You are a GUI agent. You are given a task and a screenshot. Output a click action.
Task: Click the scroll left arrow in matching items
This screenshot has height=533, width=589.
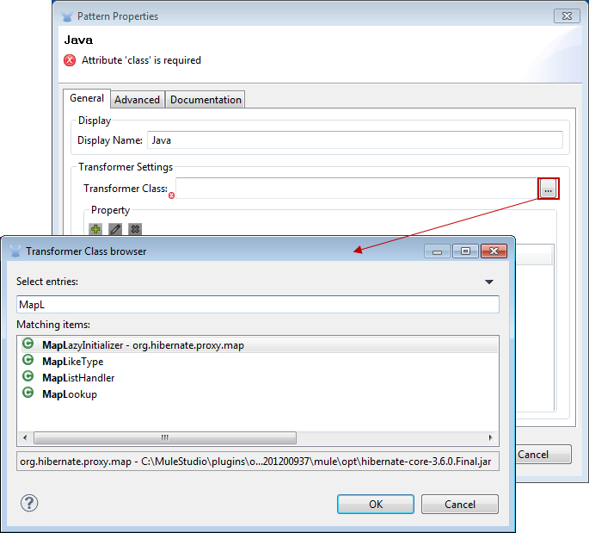[x=25, y=437]
